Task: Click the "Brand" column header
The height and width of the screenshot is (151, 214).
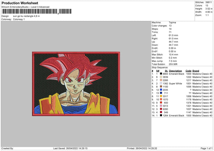Action: [196, 71]
